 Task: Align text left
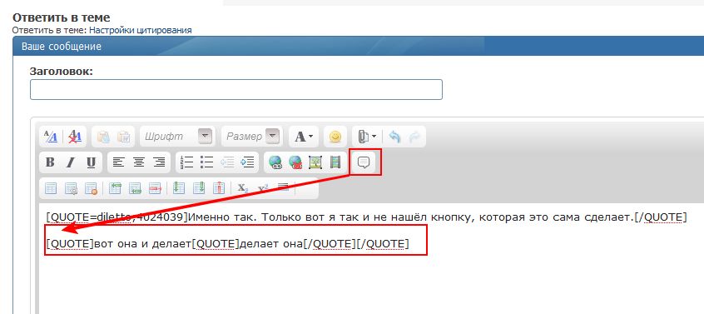[118, 162]
